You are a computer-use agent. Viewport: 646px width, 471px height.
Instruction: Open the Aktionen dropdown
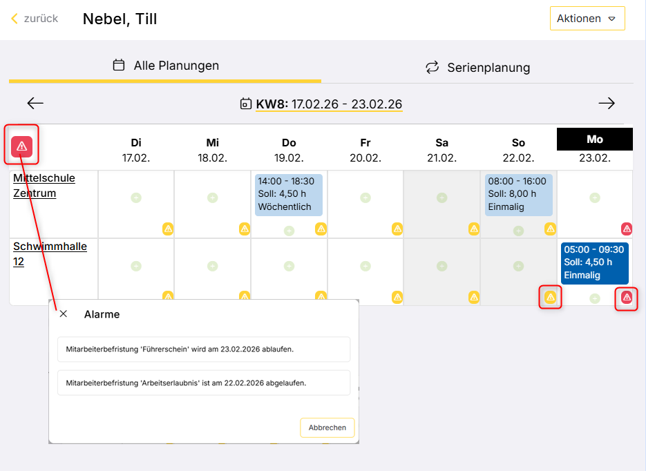pyautogui.click(x=587, y=19)
